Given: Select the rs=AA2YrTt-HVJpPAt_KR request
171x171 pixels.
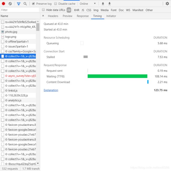Looking at the screenshot, I should [x=18, y=27].
